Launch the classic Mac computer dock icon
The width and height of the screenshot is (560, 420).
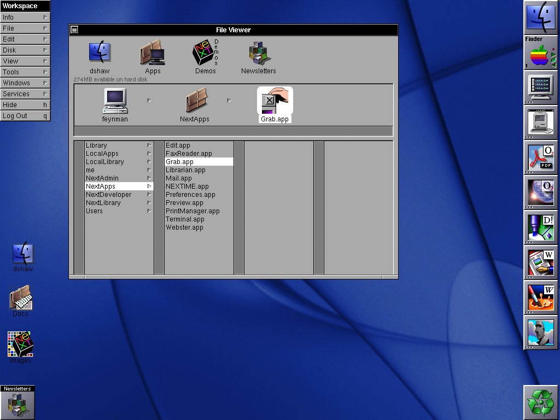pyautogui.click(x=541, y=122)
